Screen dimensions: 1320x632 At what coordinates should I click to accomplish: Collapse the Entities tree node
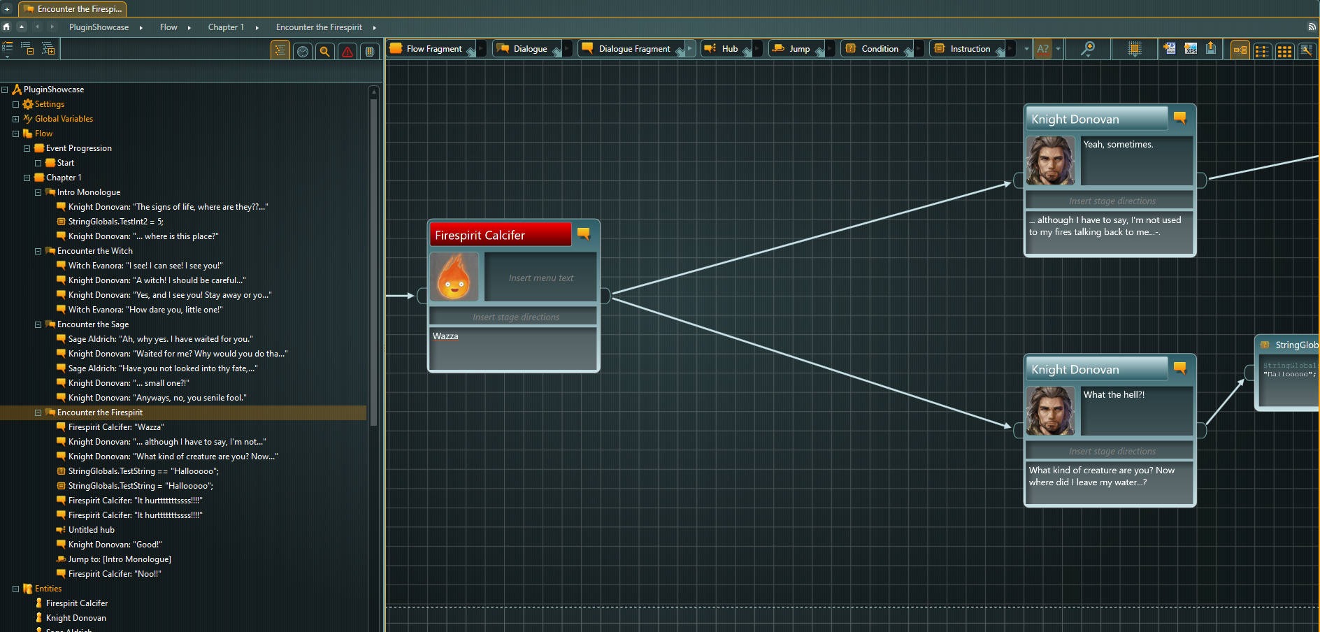point(16,589)
